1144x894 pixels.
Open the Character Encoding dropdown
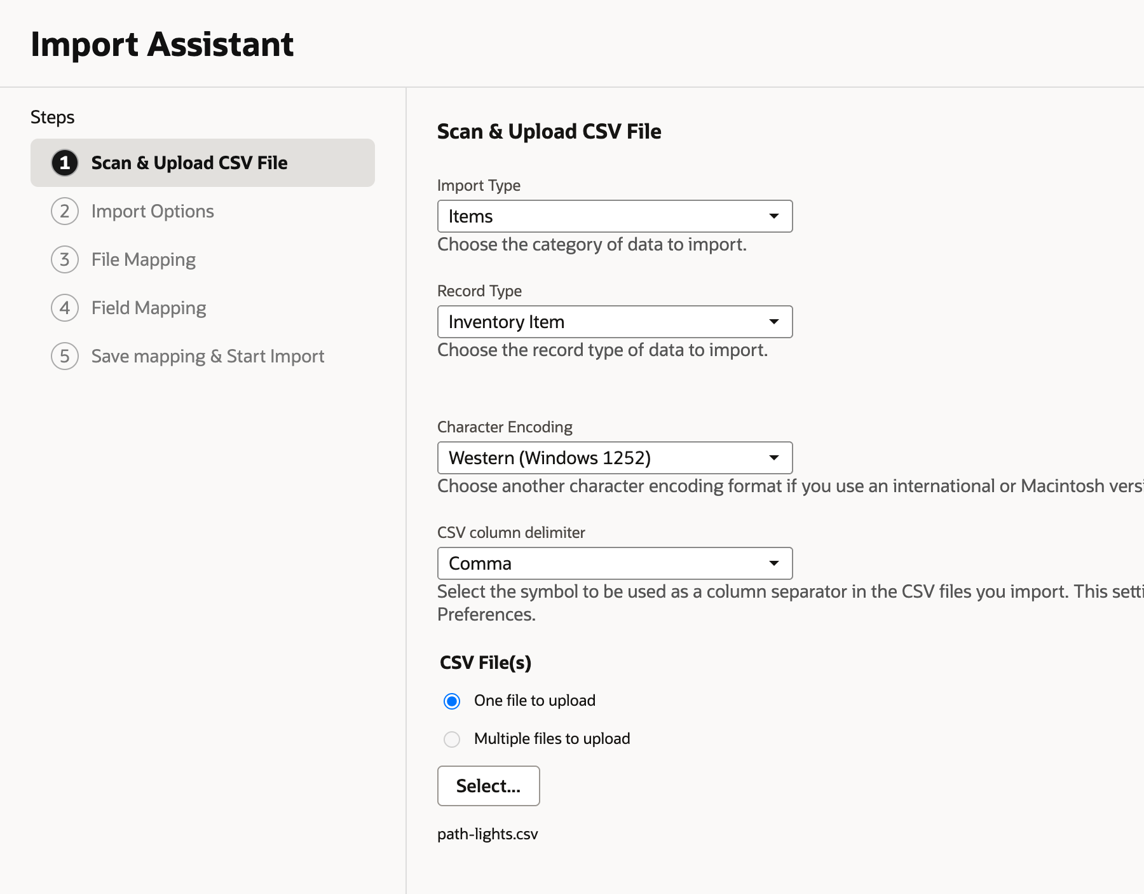coord(615,458)
